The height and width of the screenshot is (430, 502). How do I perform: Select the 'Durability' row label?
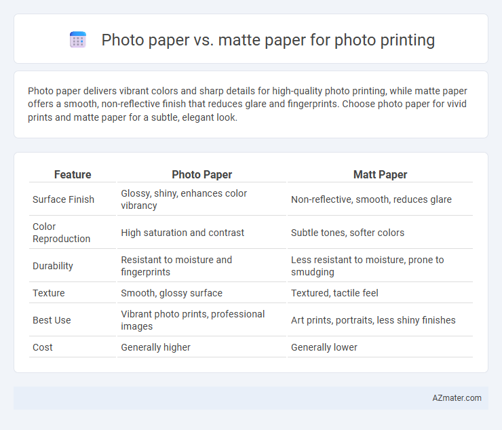(x=53, y=266)
